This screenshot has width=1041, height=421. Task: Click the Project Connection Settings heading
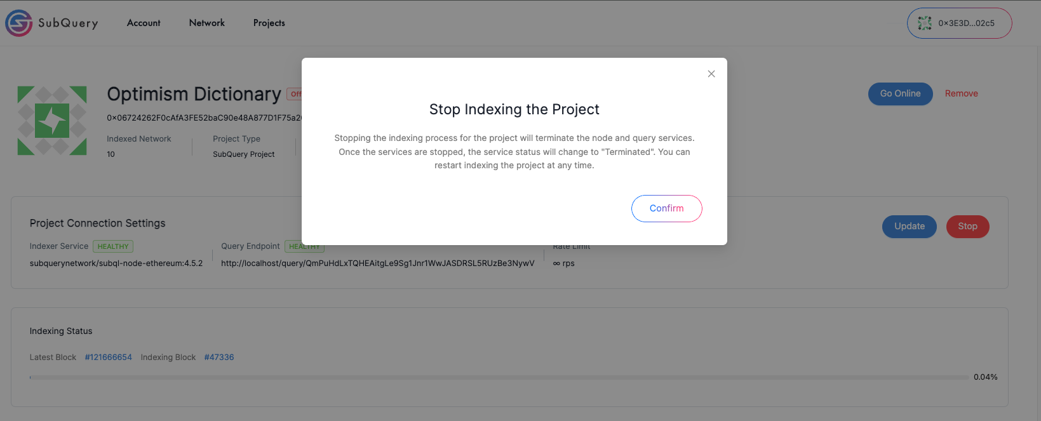pyautogui.click(x=97, y=224)
